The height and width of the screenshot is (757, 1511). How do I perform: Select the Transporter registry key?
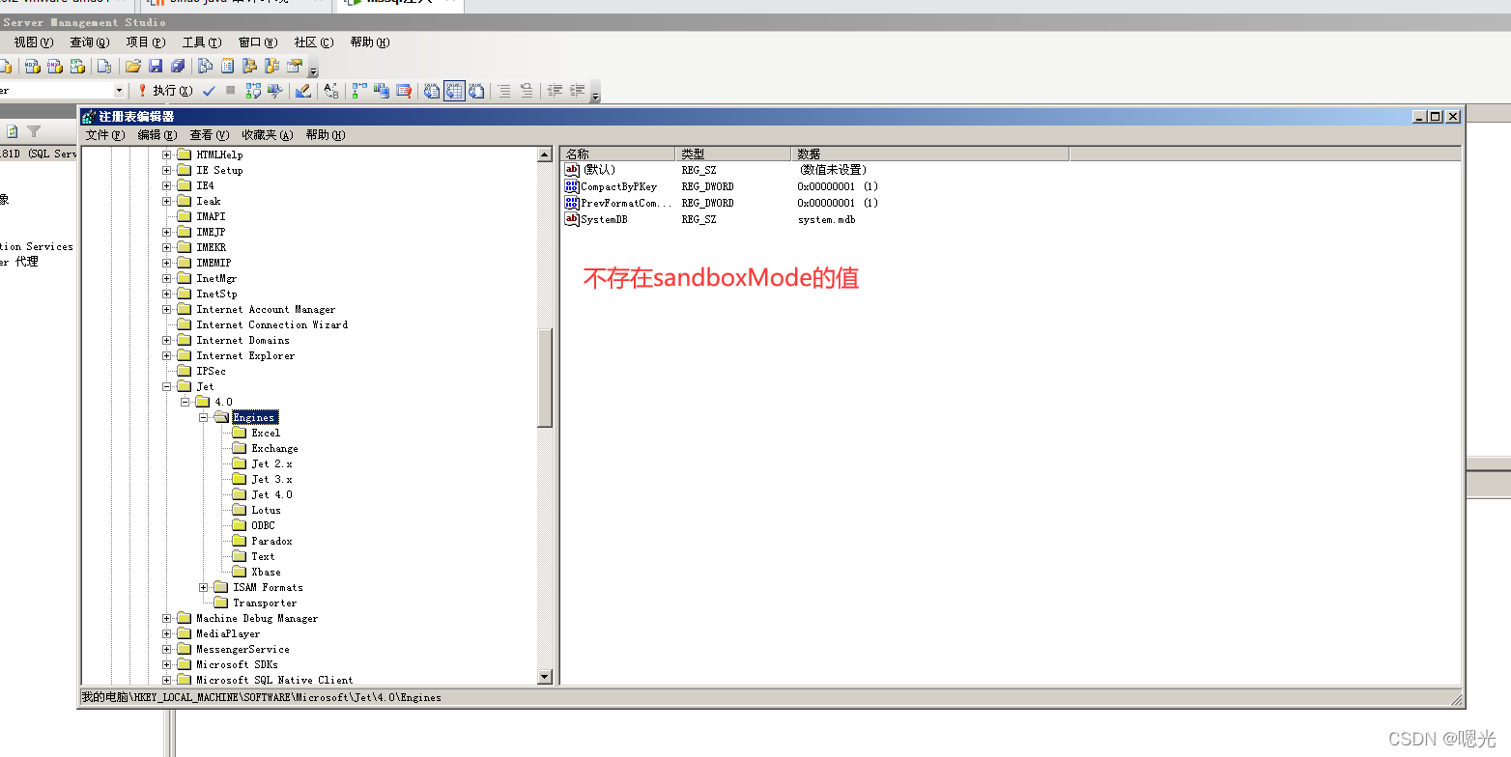point(265,603)
